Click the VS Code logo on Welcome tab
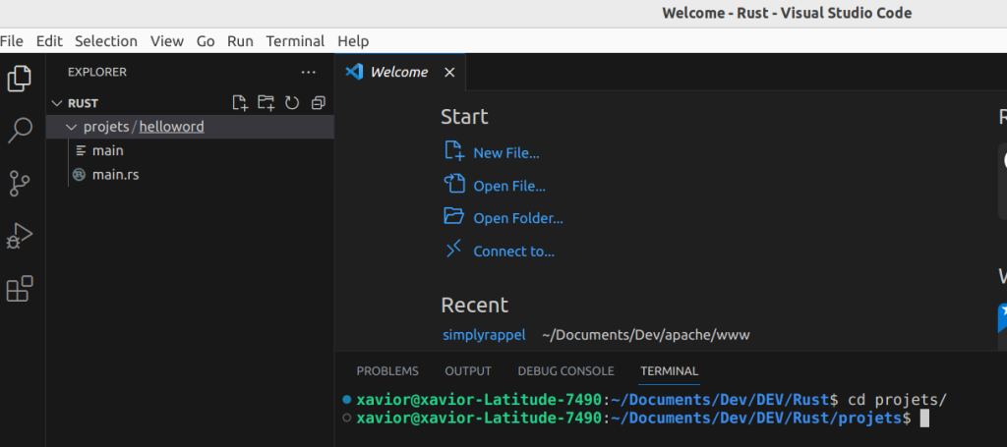This screenshot has width=1007, height=447. [354, 72]
